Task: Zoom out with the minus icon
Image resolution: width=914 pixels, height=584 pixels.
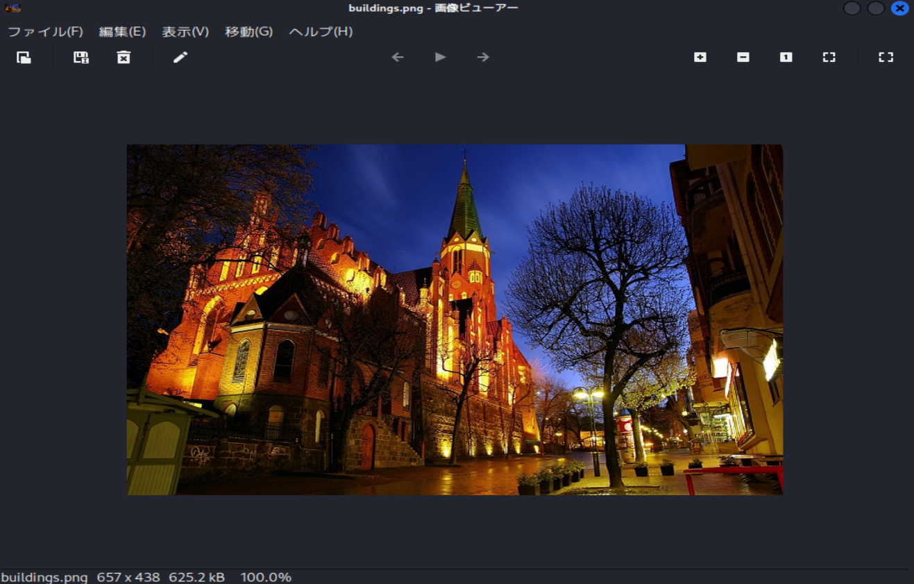Action: pyautogui.click(x=743, y=58)
